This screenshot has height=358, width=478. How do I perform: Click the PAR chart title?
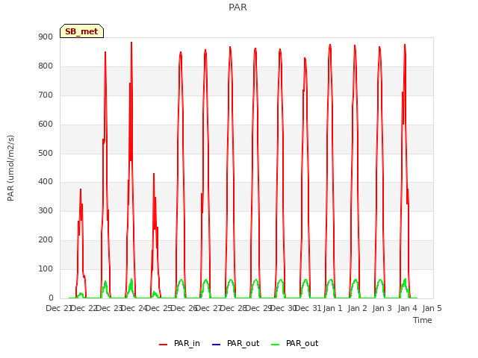(238, 7)
